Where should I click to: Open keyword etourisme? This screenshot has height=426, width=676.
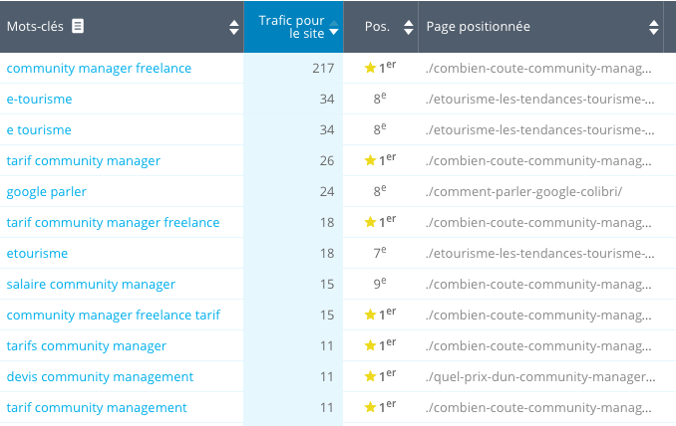pyautogui.click(x=37, y=254)
